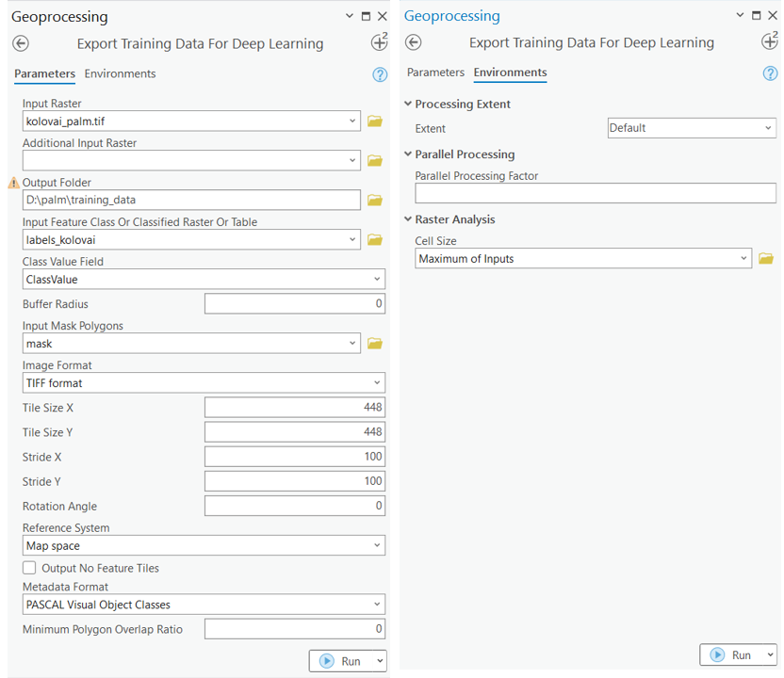Open Output Folder browse icon
Viewport: 784px width, 678px height.
coord(375,201)
